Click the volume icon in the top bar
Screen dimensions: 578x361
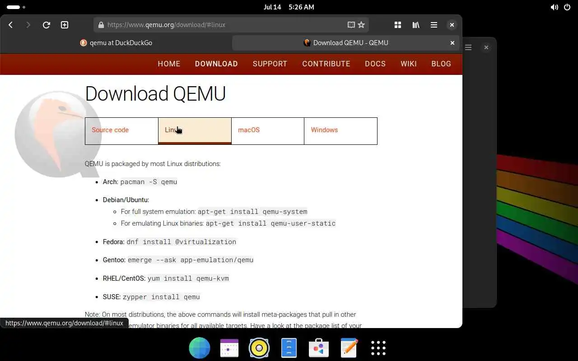[554, 7]
